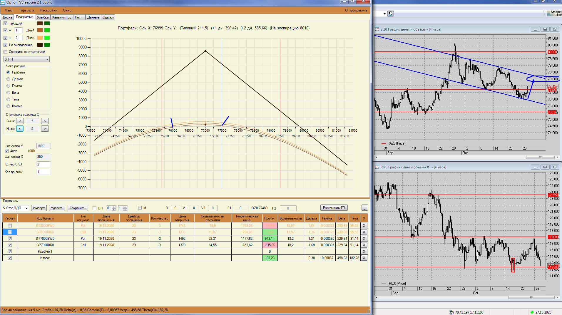Open the dropdown arrow in the right window toolbar

(x=384, y=14)
